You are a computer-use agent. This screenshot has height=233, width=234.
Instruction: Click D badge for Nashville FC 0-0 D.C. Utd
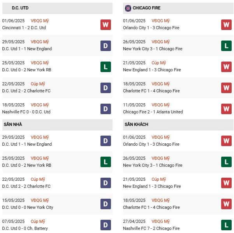click(x=106, y=109)
